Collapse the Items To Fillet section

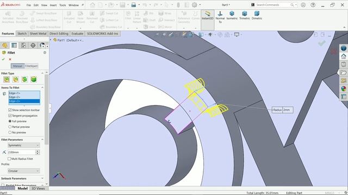pyautogui.click(x=42, y=88)
